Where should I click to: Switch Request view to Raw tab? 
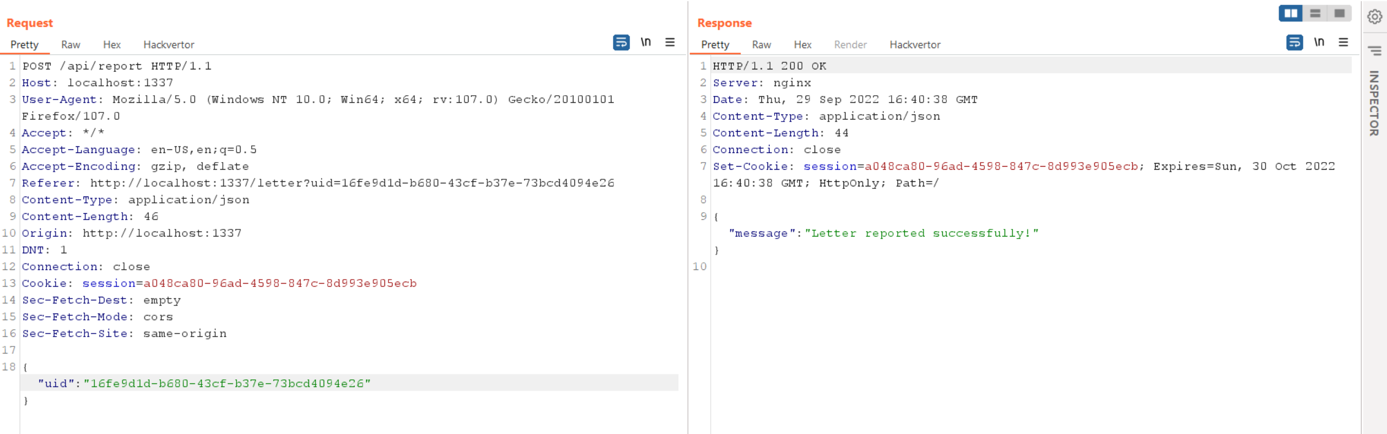[70, 45]
